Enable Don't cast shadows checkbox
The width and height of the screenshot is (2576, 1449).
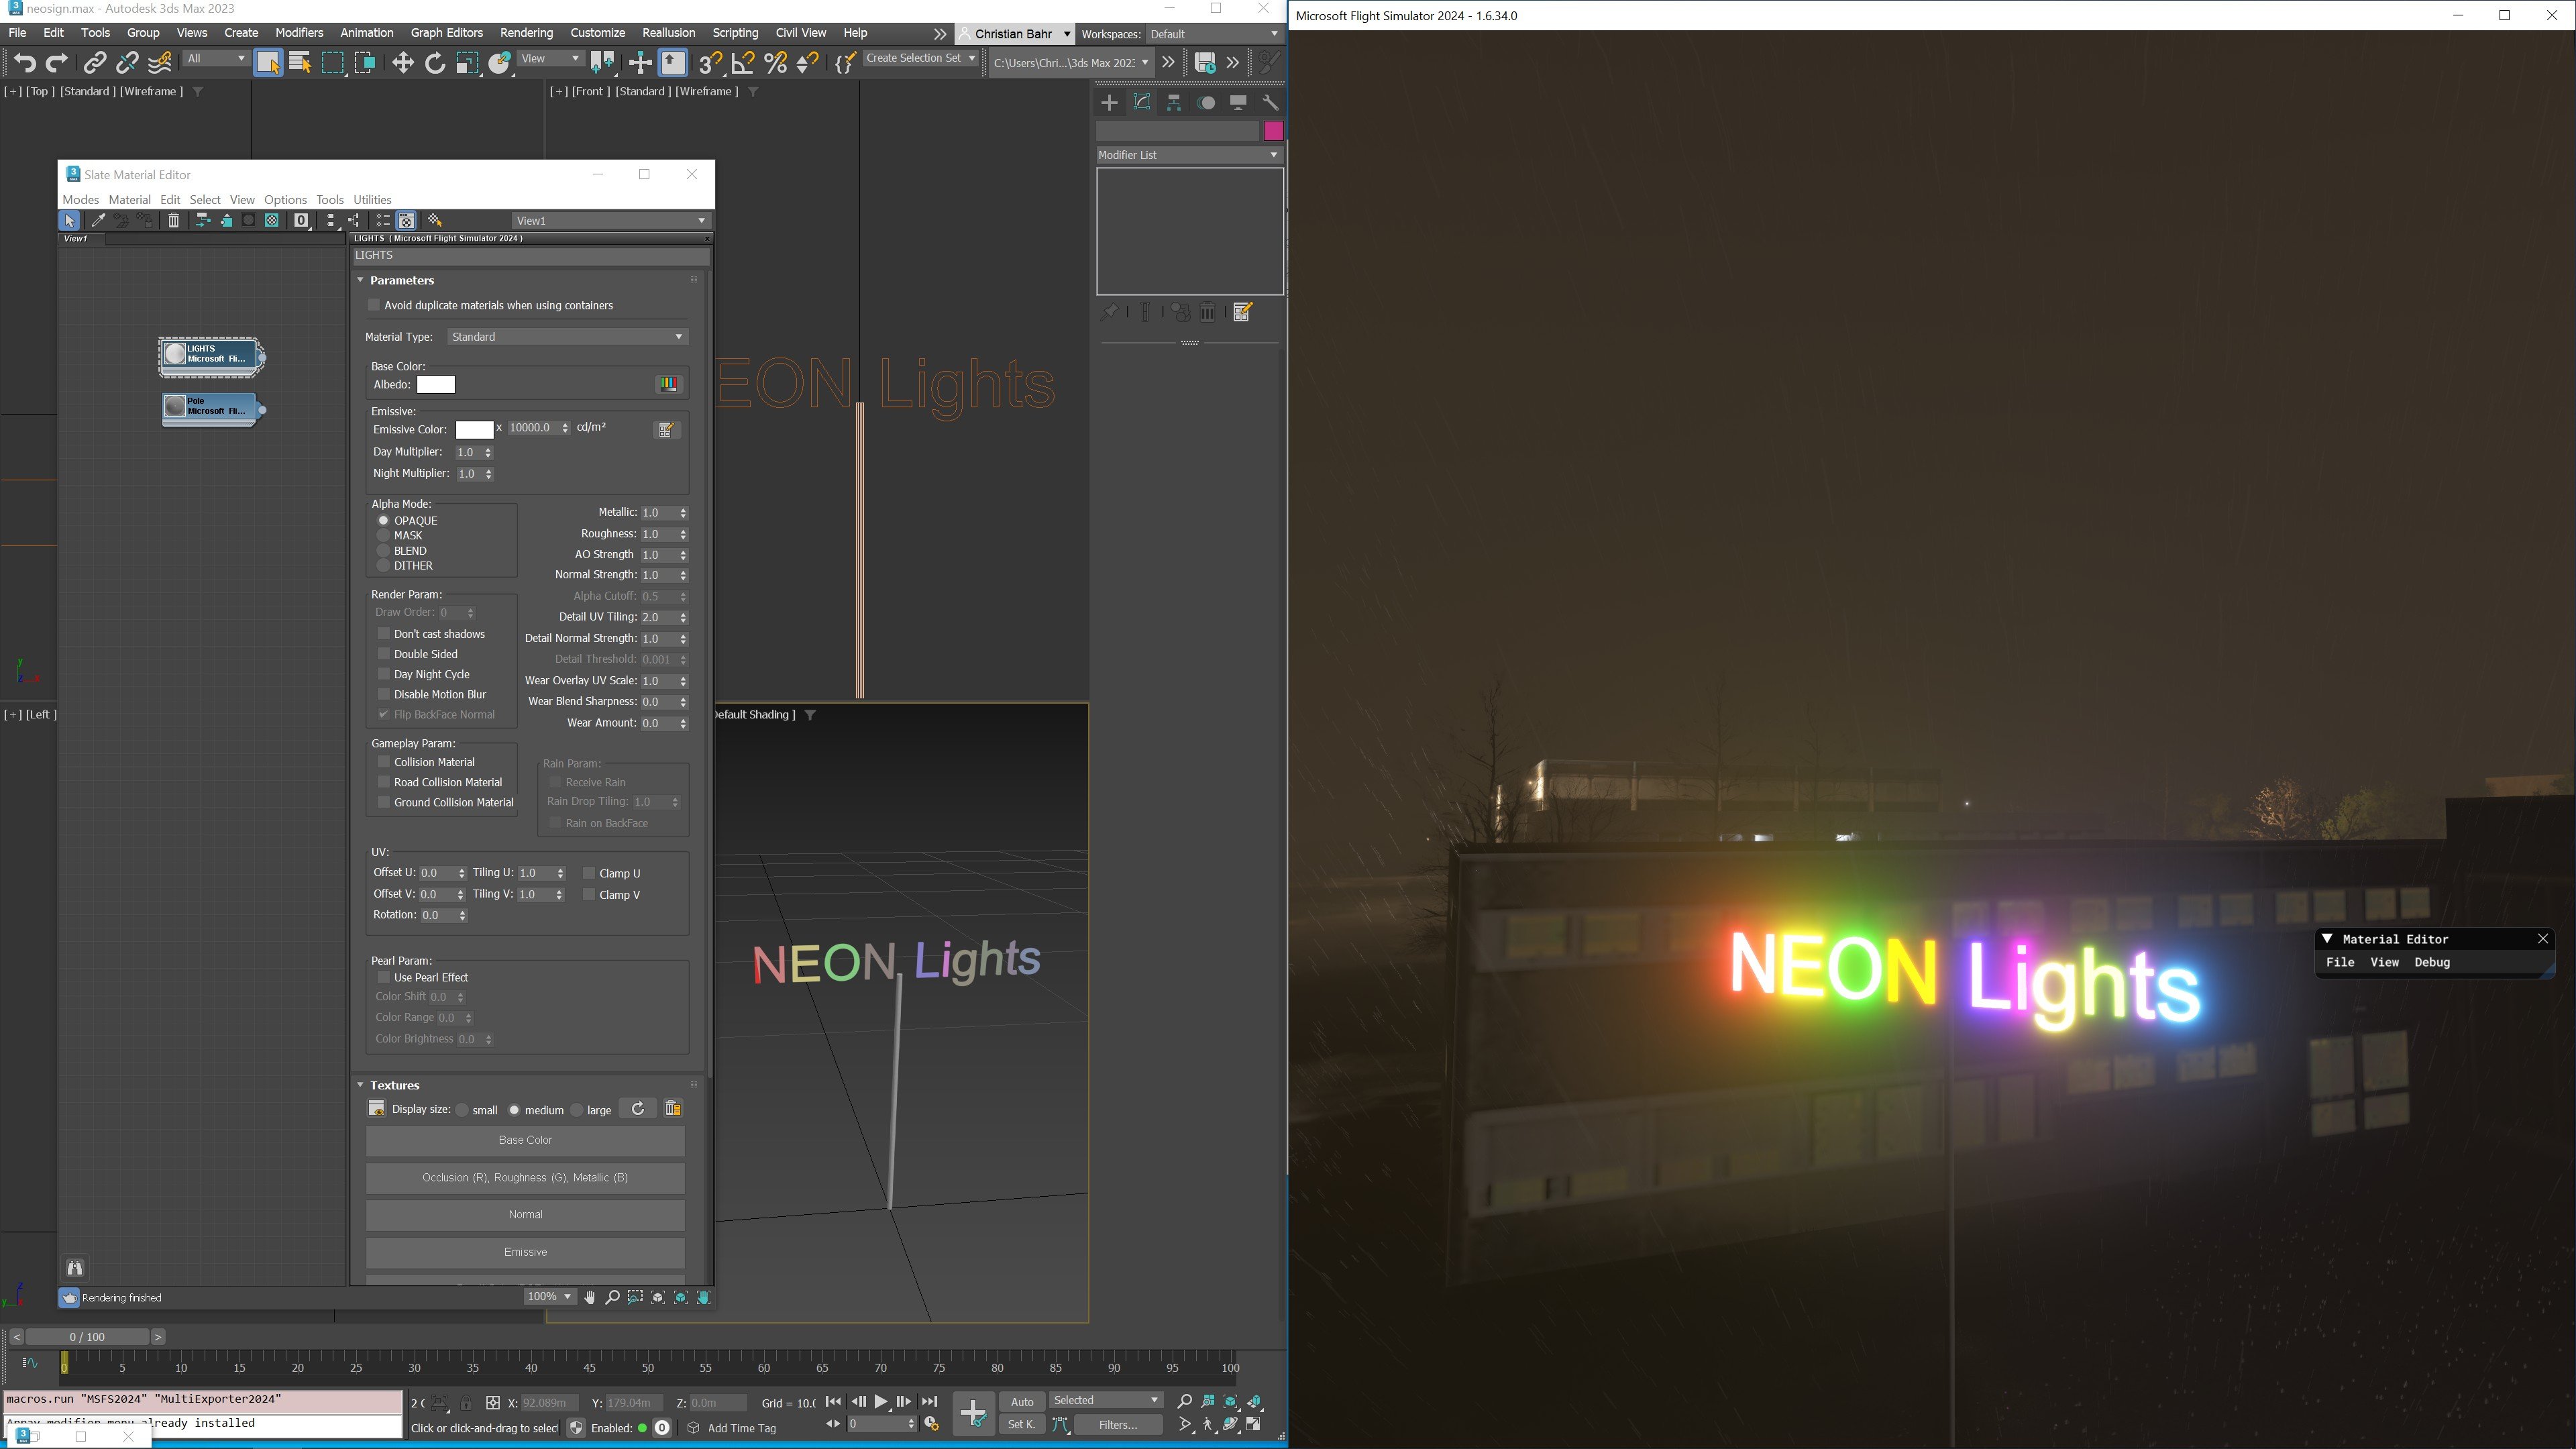coord(383,633)
